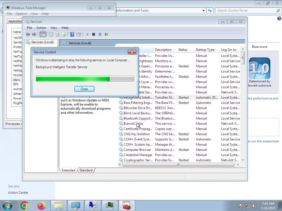Open the Action Center link
This screenshot has height=211, width=282.
18,193
